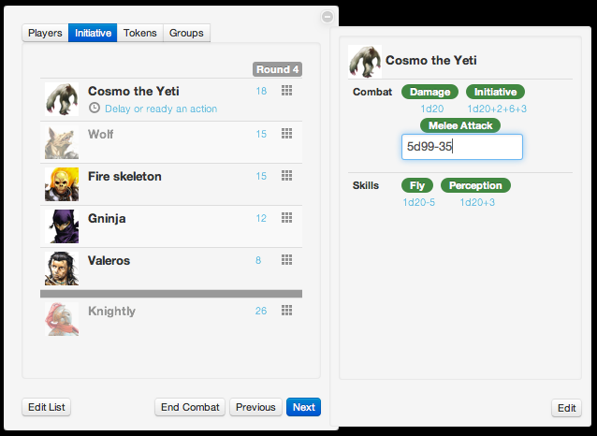Click the grid handle icon beside Fire skeleton
The image size is (597, 436).
click(x=286, y=176)
